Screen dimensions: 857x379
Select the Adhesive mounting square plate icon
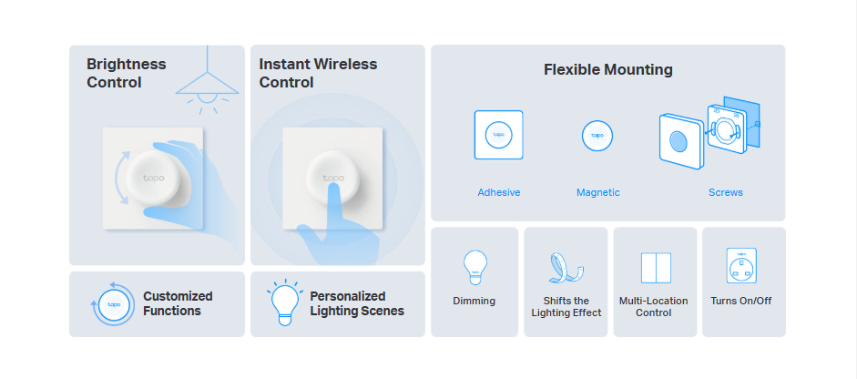coord(498,135)
